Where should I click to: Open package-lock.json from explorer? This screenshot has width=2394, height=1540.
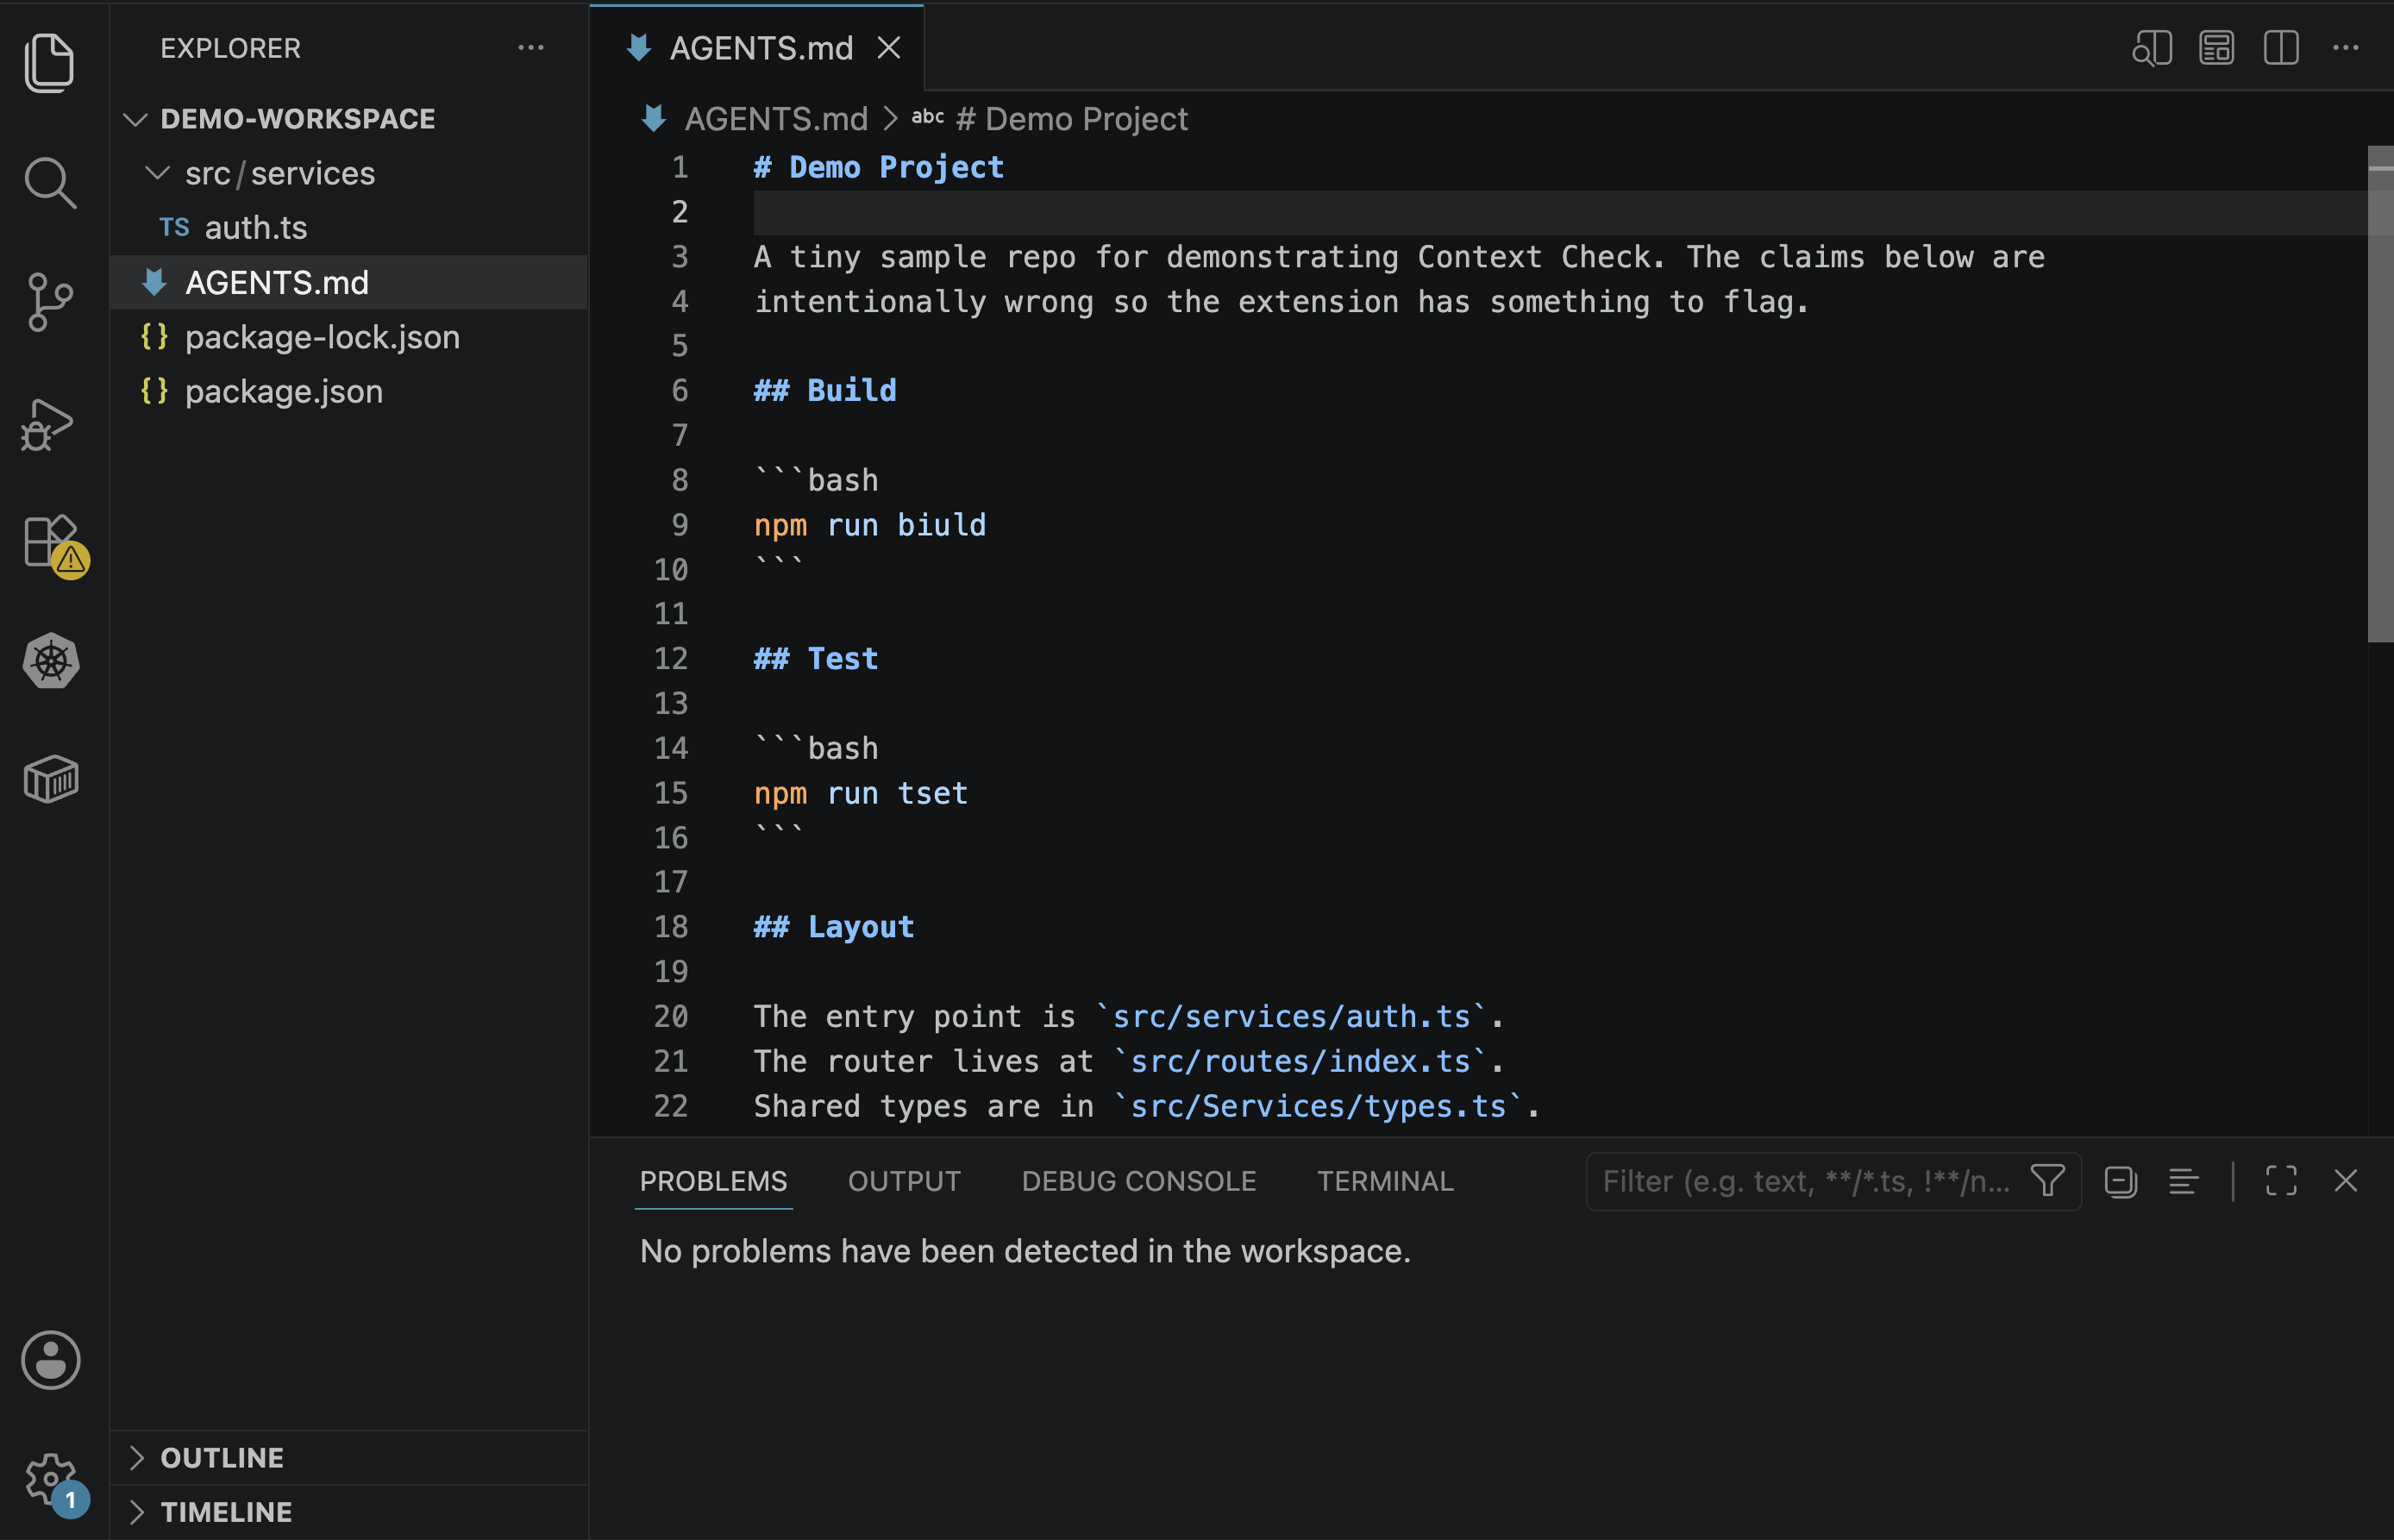click(349, 337)
